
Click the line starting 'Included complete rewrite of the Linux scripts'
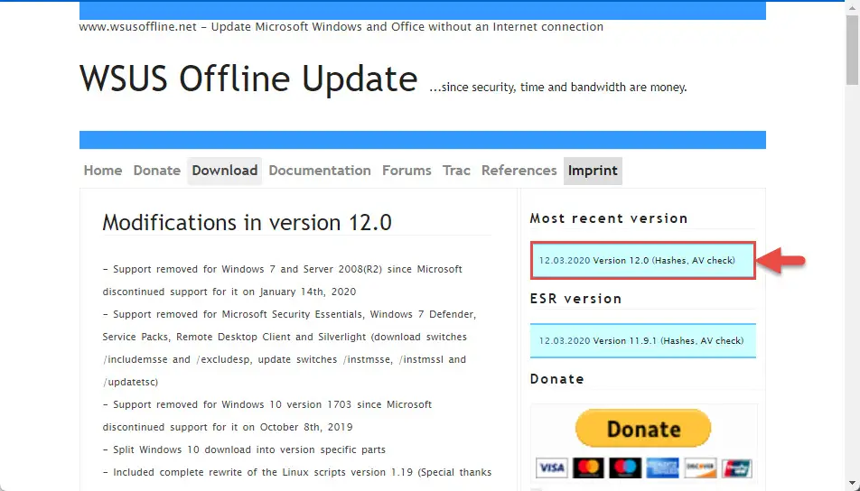click(x=296, y=472)
